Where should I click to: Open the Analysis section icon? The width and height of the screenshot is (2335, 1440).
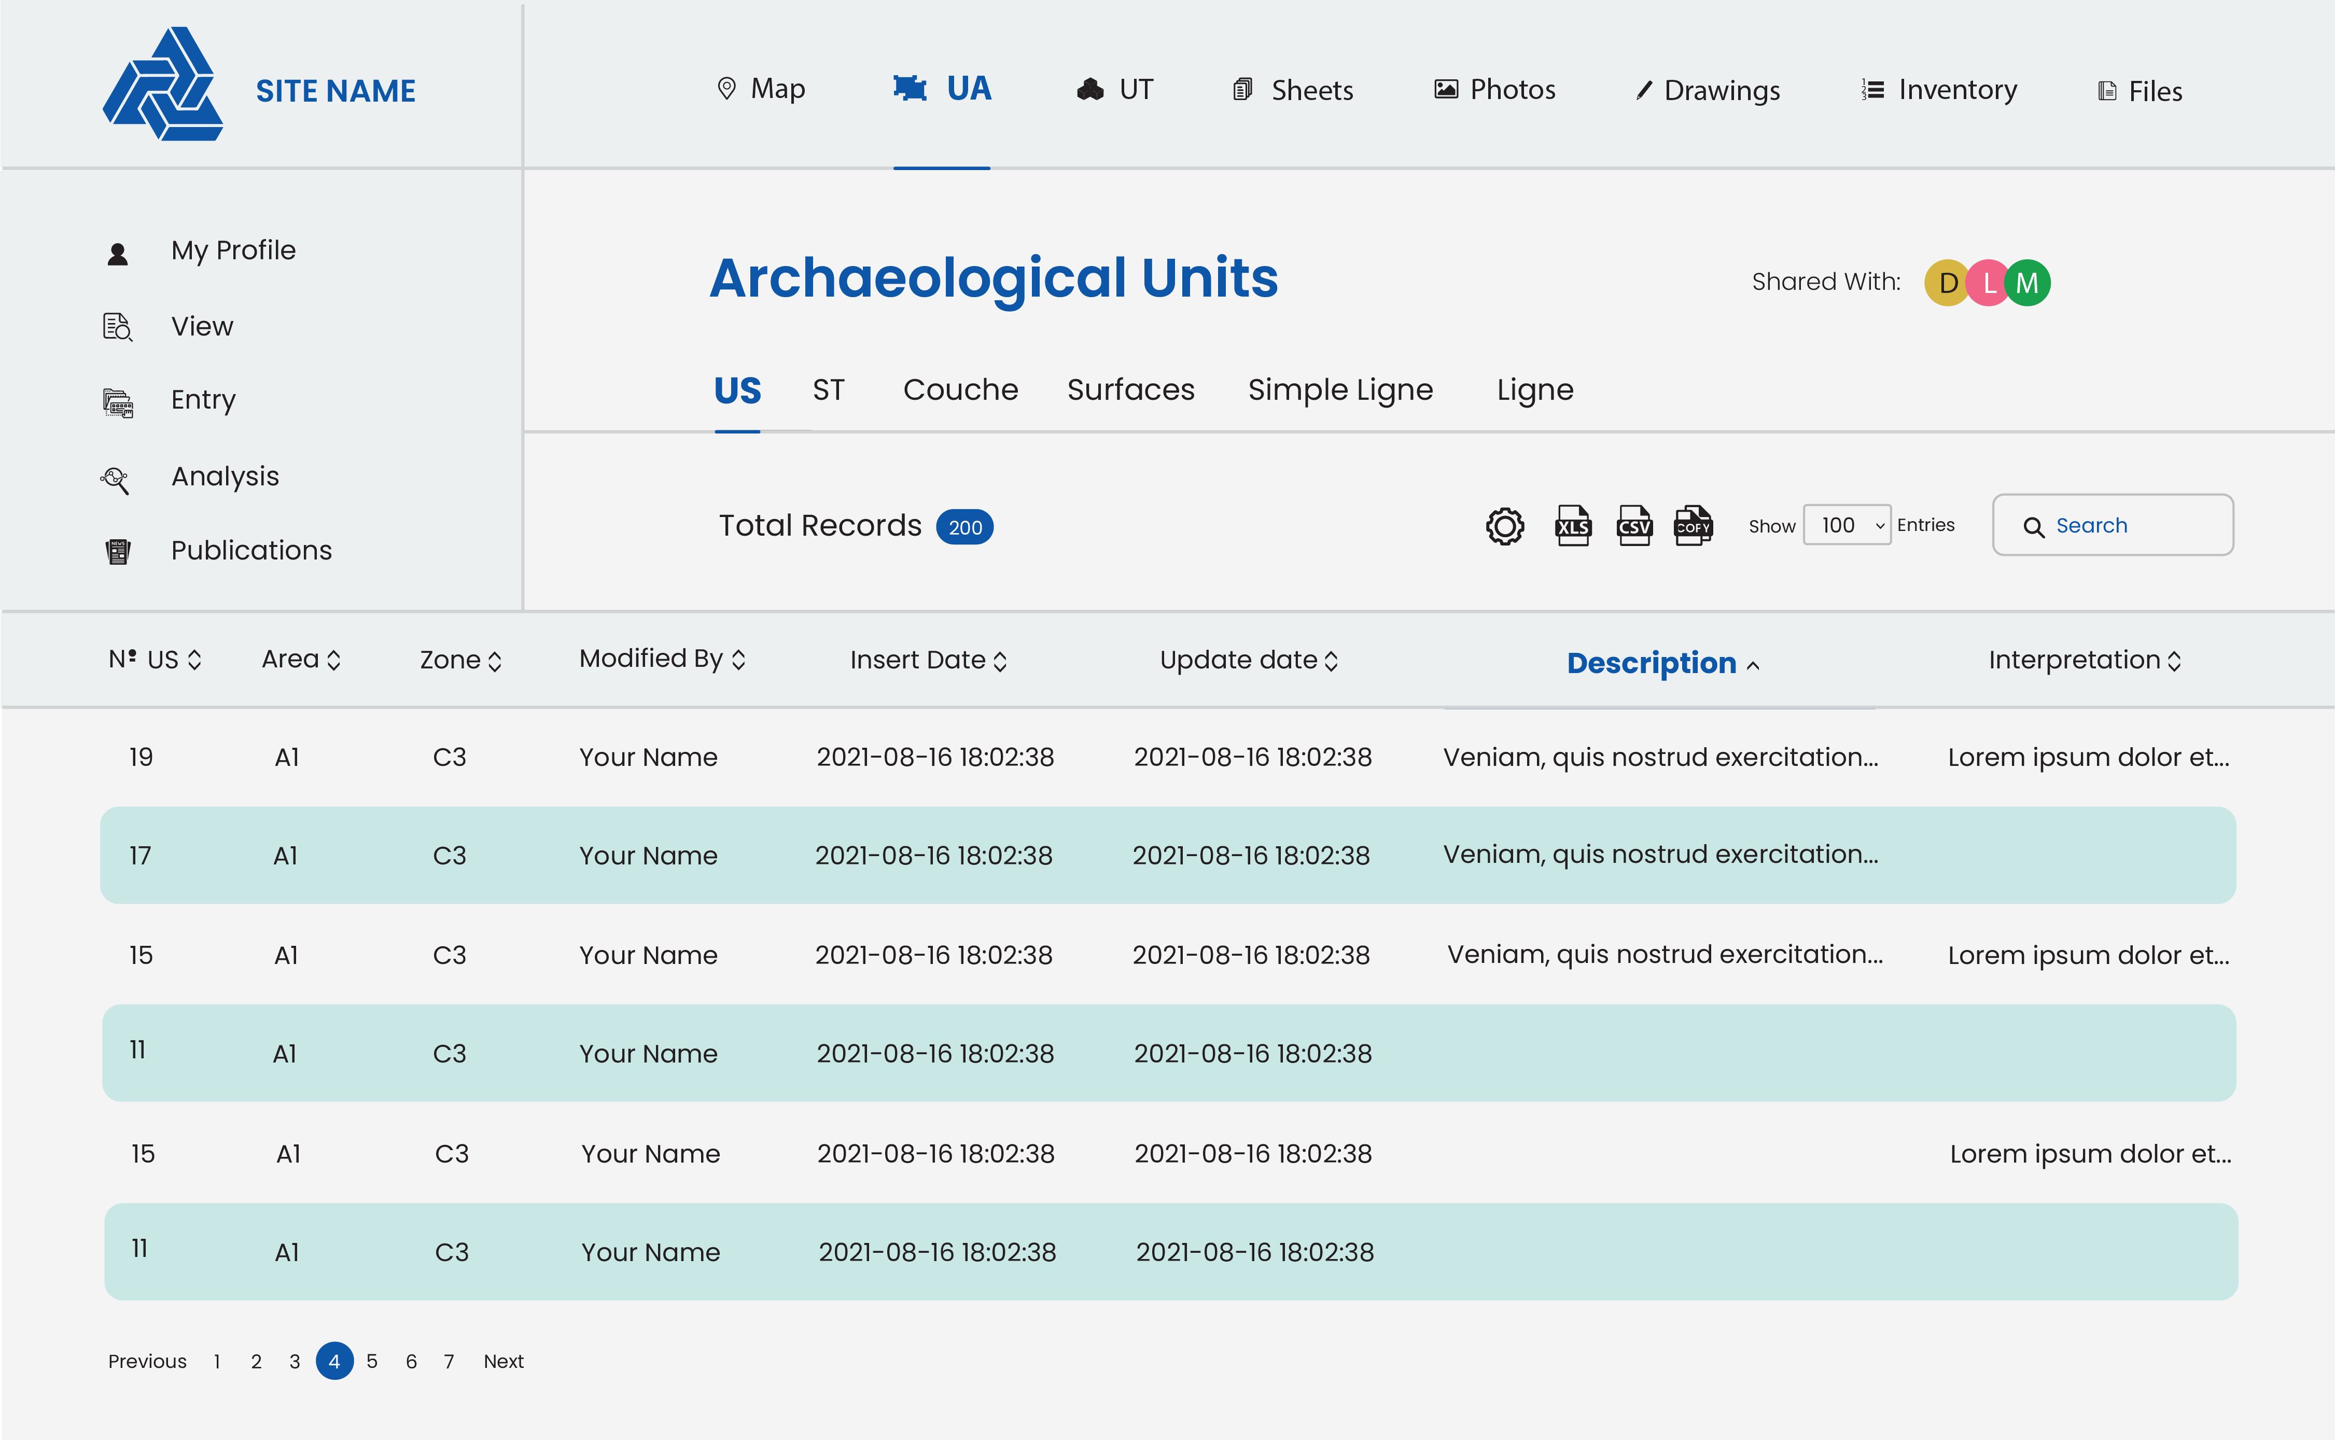tap(116, 479)
